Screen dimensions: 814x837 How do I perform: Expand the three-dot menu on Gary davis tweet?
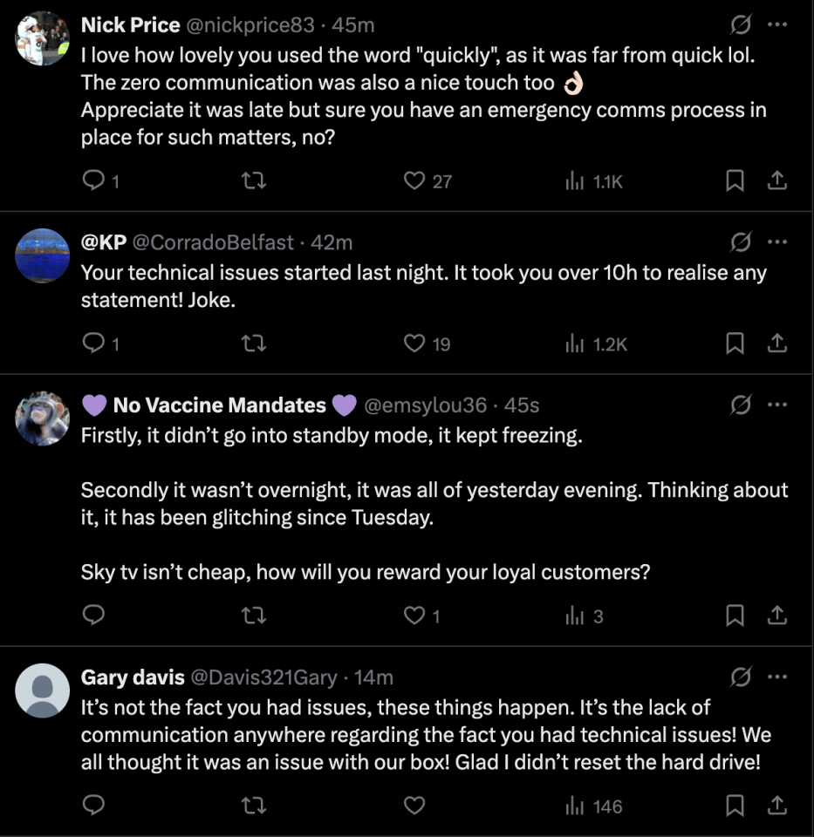[x=777, y=677]
